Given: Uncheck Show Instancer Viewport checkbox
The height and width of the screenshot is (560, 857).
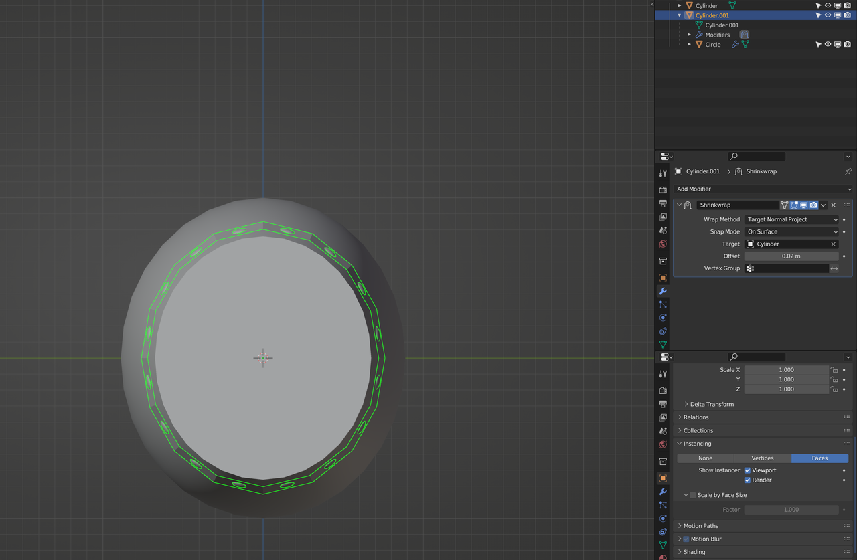Looking at the screenshot, I should [748, 470].
